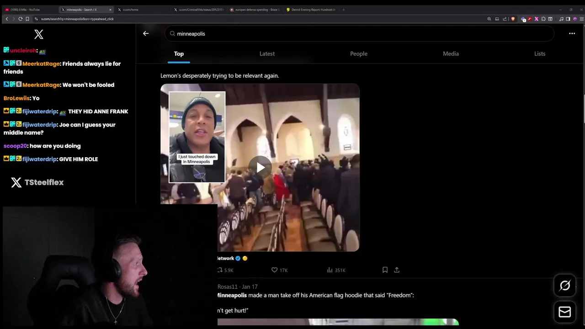This screenshot has height=329, width=585.
Task: Click the TSteelflex handle overlay
Action: [37, 182]
